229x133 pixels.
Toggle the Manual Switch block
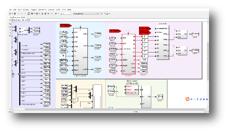(x=23, y=30)
